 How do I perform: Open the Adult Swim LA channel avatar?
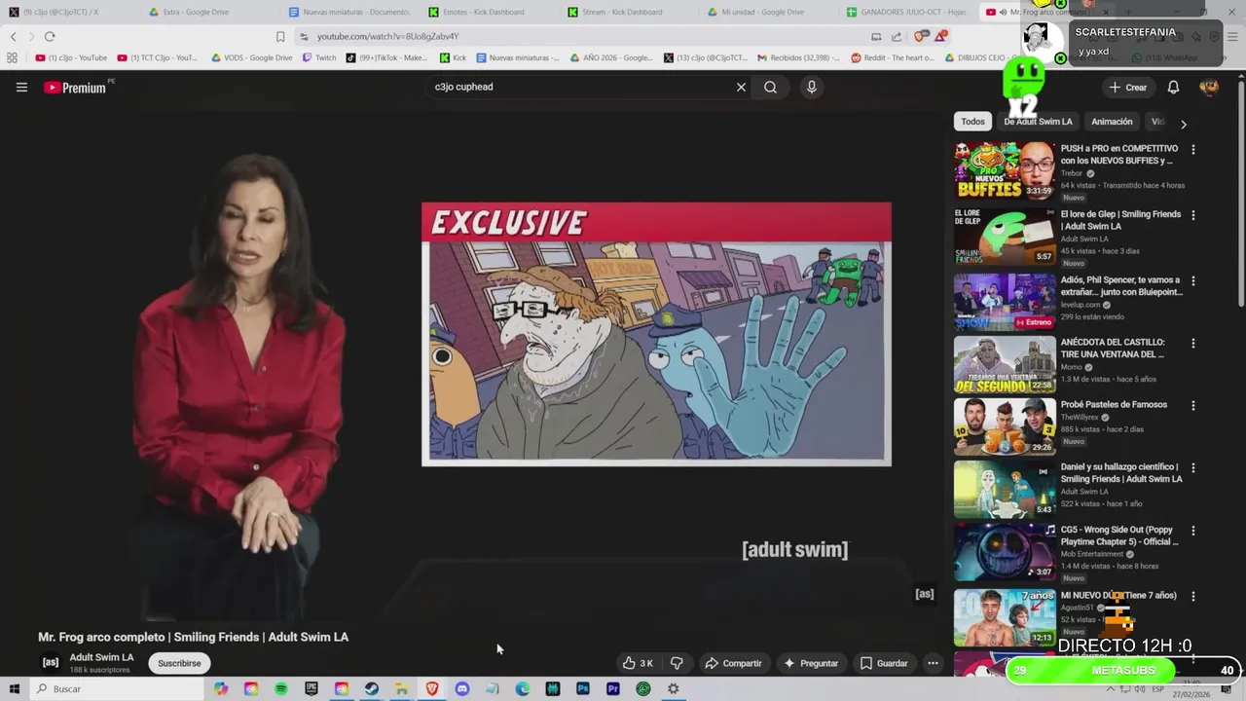tap(51, 662)
